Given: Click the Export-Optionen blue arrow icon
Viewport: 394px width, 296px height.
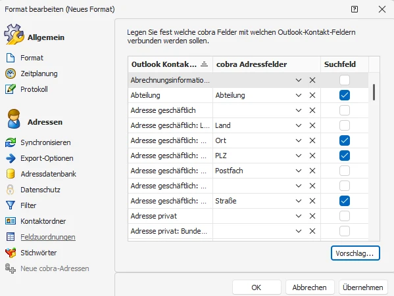Looking at the screenshot, I should [x=11, y=158].
